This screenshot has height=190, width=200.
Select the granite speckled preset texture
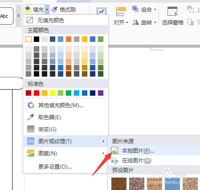pos(137,184)
